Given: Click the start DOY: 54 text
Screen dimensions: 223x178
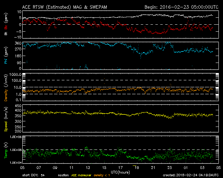Looking at the screenshot, I should click(33, 175).
